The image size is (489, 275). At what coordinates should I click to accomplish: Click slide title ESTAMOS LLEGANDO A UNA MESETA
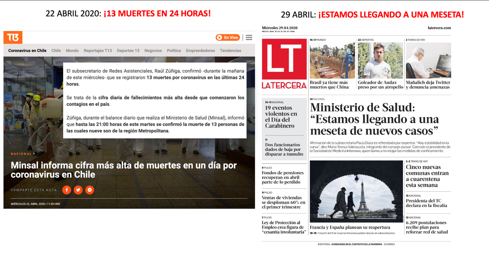coord(391,15)
